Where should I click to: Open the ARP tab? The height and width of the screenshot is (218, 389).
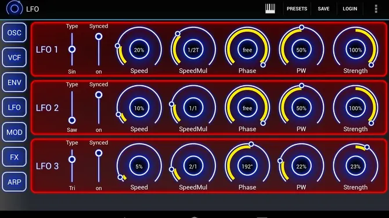coord(14,182)
